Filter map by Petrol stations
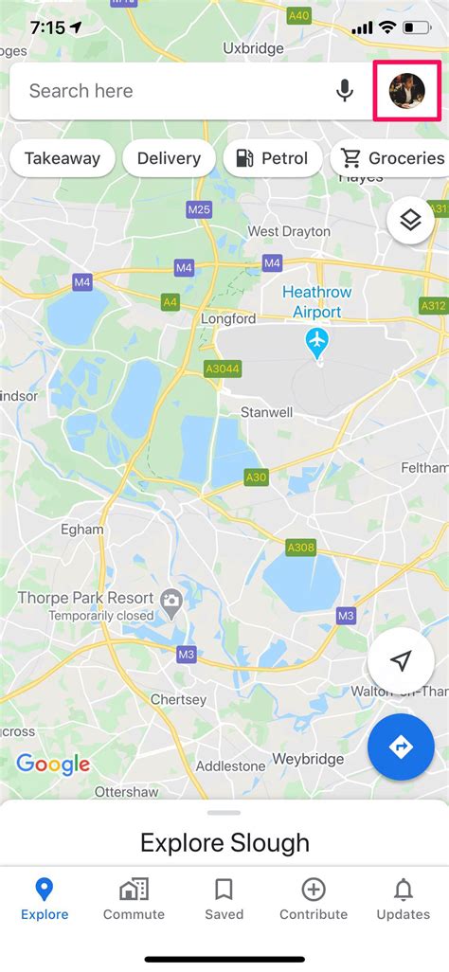The height and width of the screenshot is (972, 449). (273, 159)
